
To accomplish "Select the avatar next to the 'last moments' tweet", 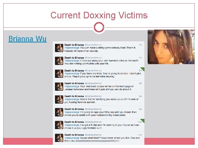I will pyautogui.click(x=59, y=61).
